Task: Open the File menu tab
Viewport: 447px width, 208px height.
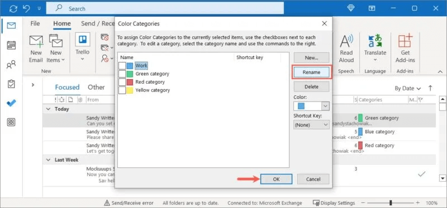Action: click(x=35, y=23)
